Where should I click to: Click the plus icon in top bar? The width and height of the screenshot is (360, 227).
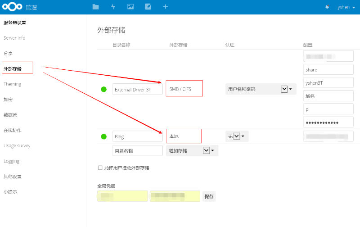click(165, 7)
